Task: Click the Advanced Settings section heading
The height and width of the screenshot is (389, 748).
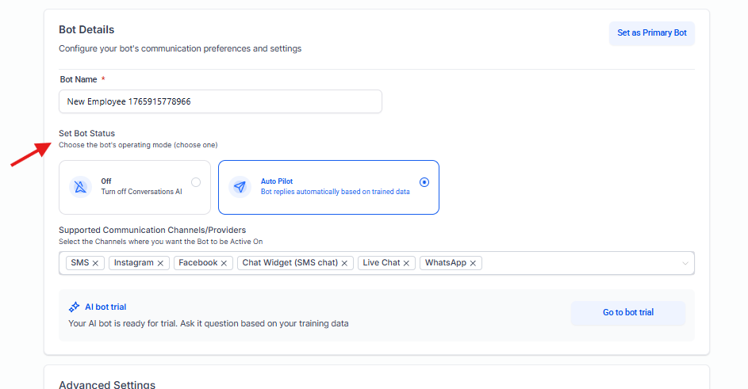Action: point(106,385)
